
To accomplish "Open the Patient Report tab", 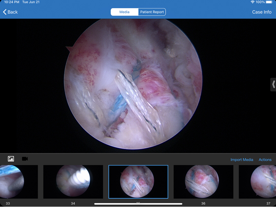I will click(x=152, y=12).
